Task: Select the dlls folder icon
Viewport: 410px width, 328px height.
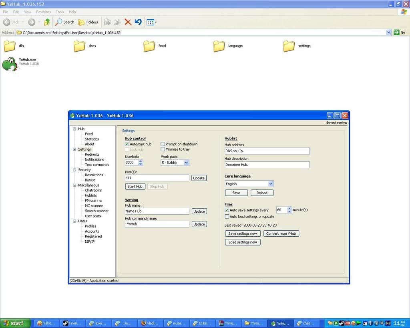Action: pos(10,46)
